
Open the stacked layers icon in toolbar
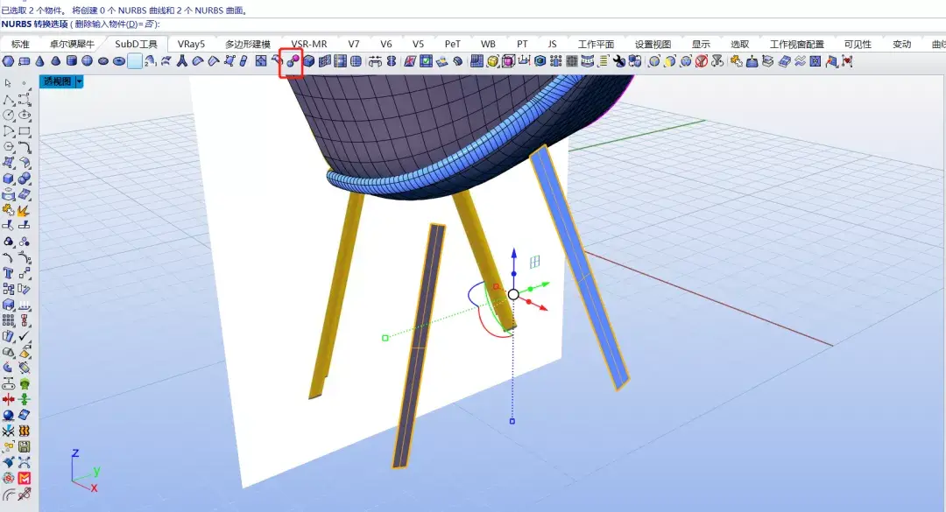[767, 61]
